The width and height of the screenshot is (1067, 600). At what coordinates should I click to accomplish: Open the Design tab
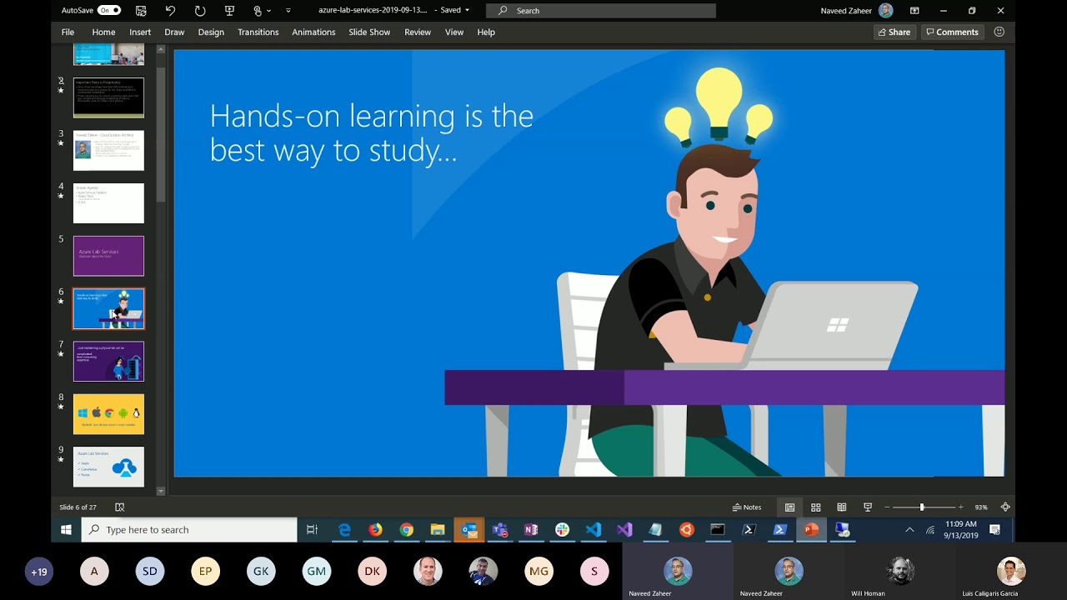[211, 32]
